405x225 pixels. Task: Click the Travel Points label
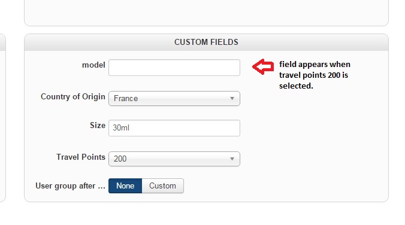coord(81,157)
